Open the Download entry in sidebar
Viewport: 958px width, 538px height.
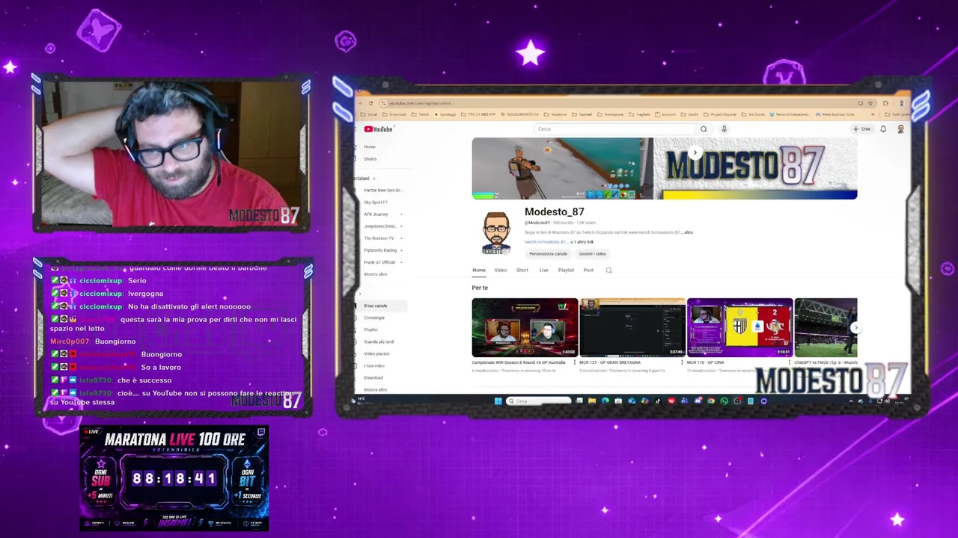point(373,378)
